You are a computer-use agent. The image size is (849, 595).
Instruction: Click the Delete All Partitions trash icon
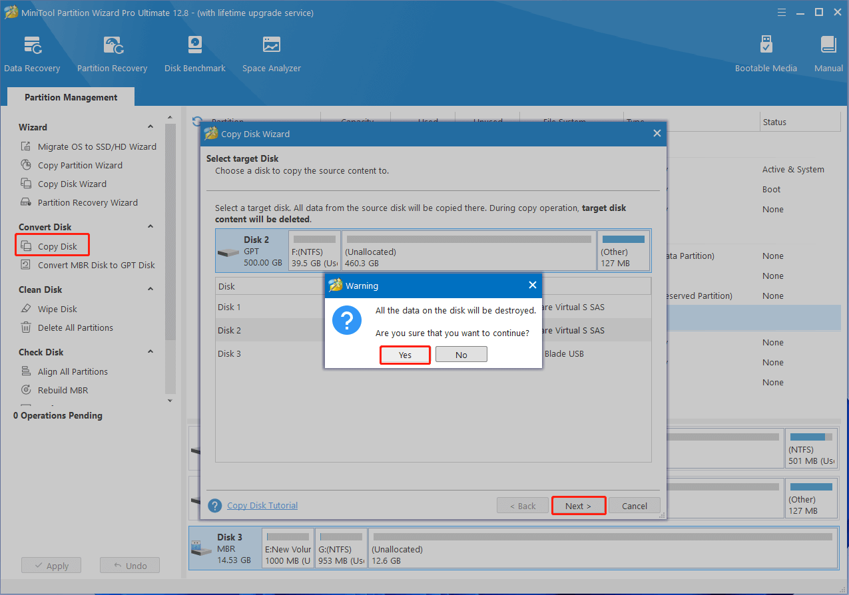pyautogui.click(x=26, y=327)
